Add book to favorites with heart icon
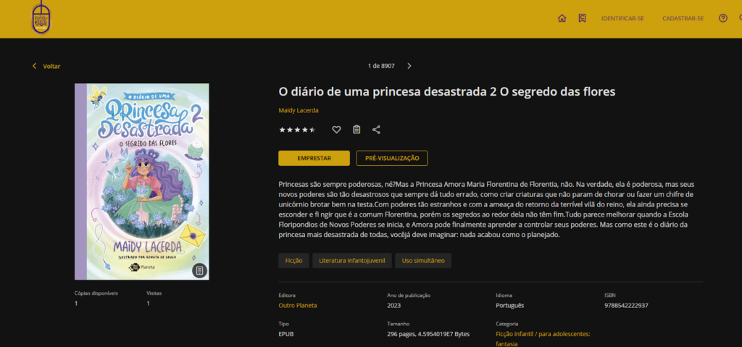742x347 pixels. pos(336,130)
